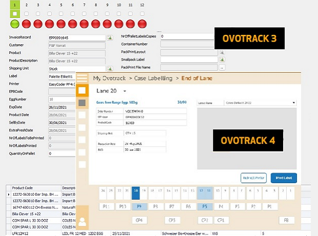318x236 pixels.
Task: Expand the Lane 20 dropdown
Action: [125, 91]
